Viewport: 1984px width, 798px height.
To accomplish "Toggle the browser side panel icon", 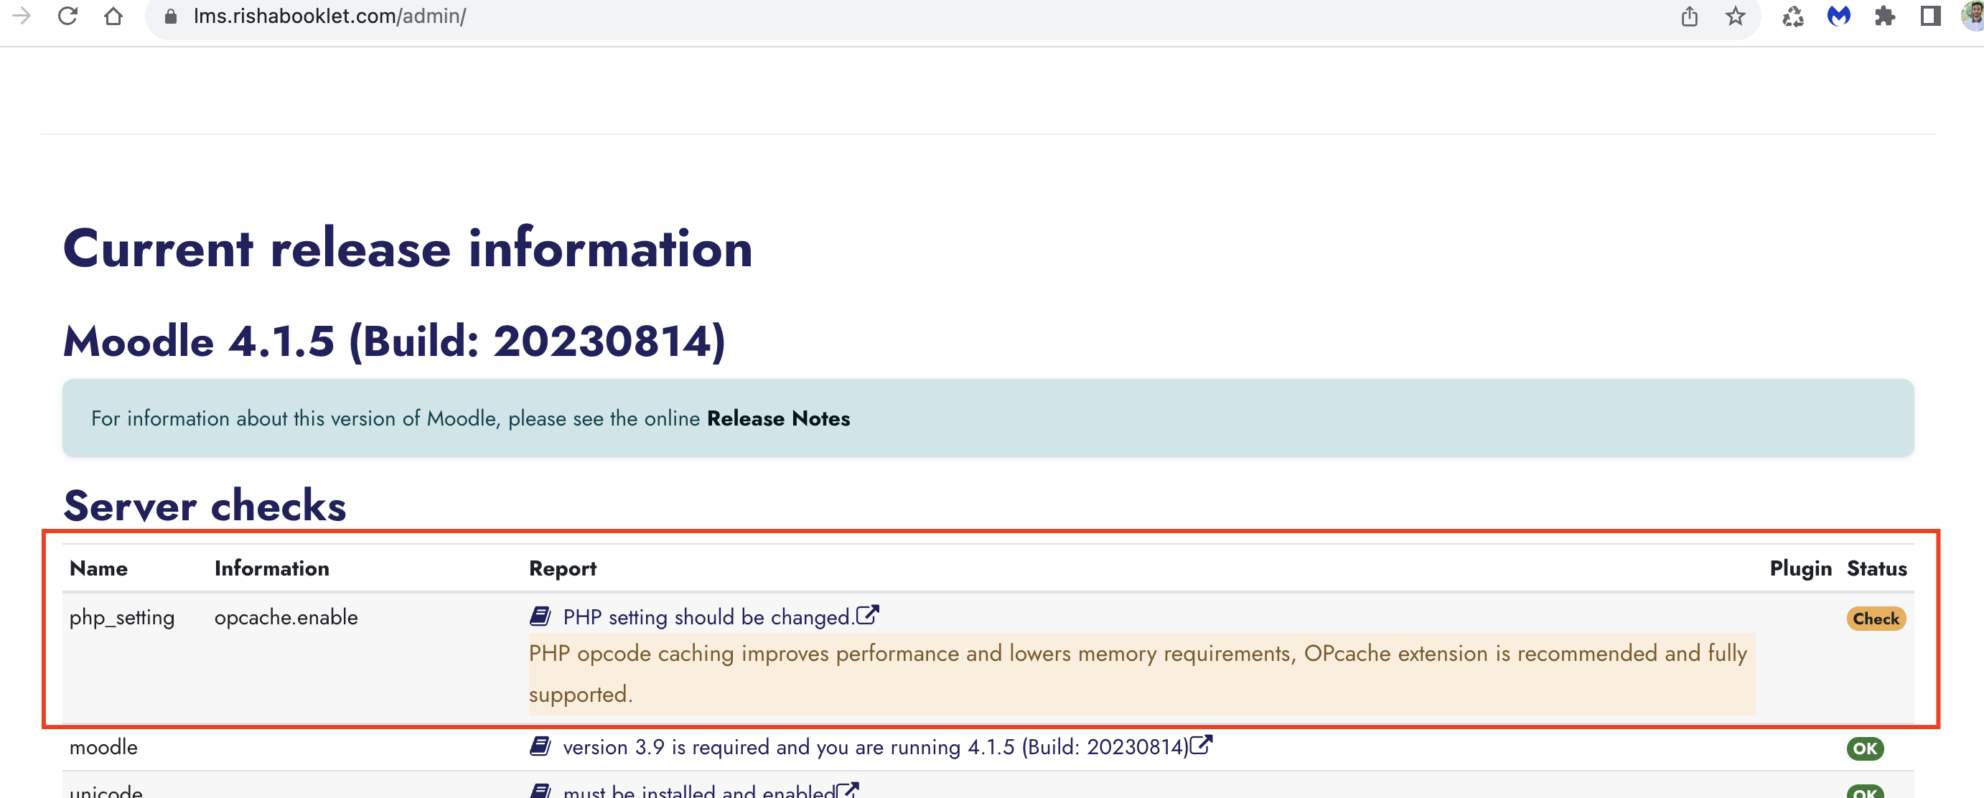I will pyautogui.click(x=1930, y=17).
